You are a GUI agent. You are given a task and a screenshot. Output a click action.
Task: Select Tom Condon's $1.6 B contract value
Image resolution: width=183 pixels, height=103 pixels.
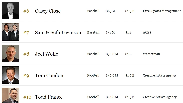(x=130, y=75)
